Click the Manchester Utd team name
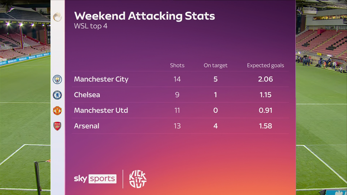 click(x=101, y=110)
